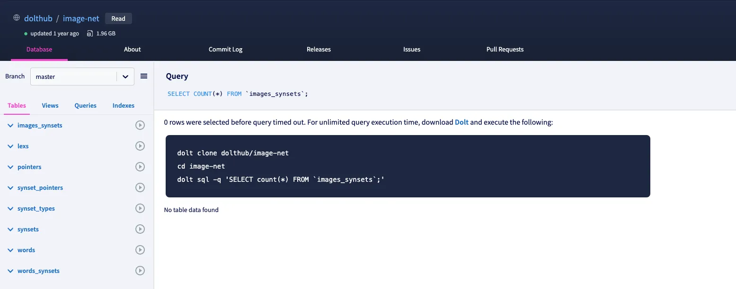Open the master branch dropdown
736x289 pixels.
[125, 76]
